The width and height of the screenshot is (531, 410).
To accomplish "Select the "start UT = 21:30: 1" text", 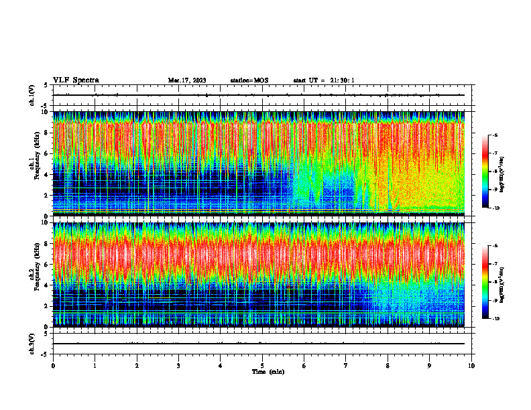I will click(x=324, y=80).
